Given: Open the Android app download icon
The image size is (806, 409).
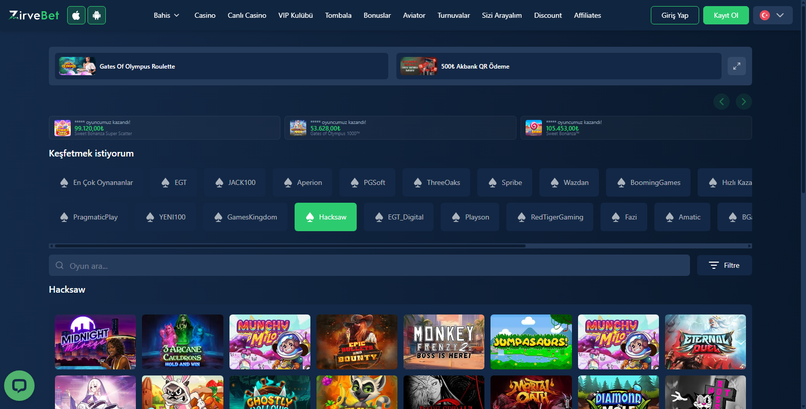Looking at the screenshot, I should [x=97, y=15].
